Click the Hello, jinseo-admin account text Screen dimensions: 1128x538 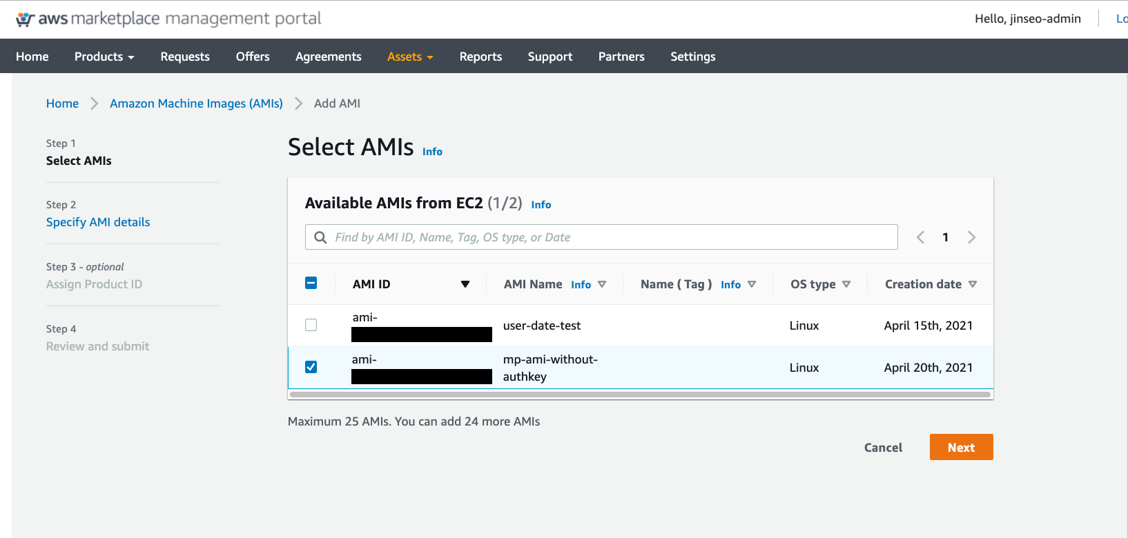click(x=1028, y=19)
